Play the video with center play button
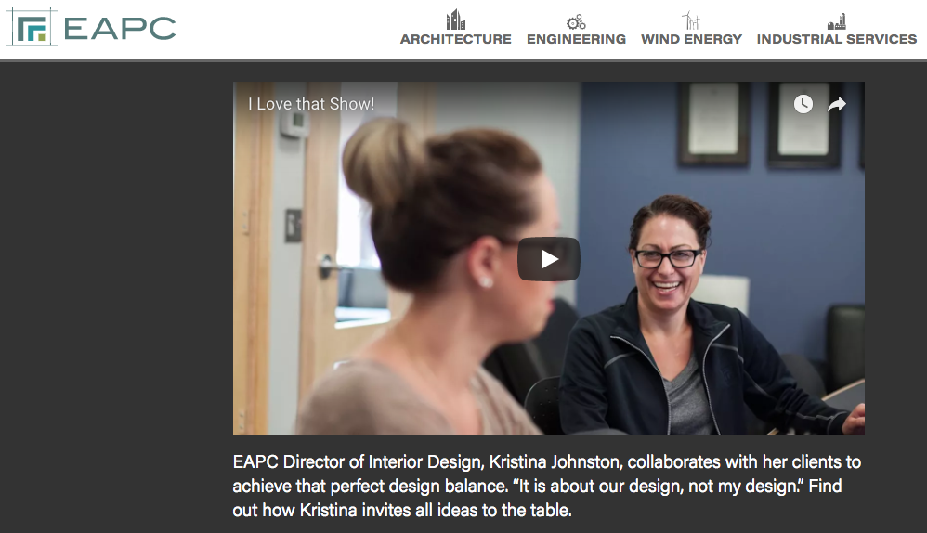Image resolution: width=927 pixels, height=533 pixels. (x=549, y=259)
